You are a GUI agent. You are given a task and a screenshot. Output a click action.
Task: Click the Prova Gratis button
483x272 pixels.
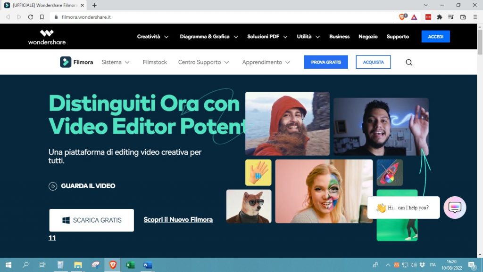326,62
